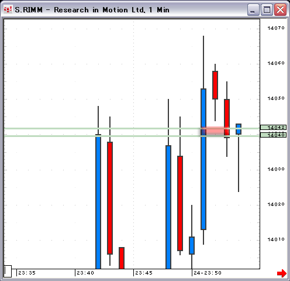Click the red highlighted zone between price lines
Screen dimensions: 290x281
click(x=215, y=131)
